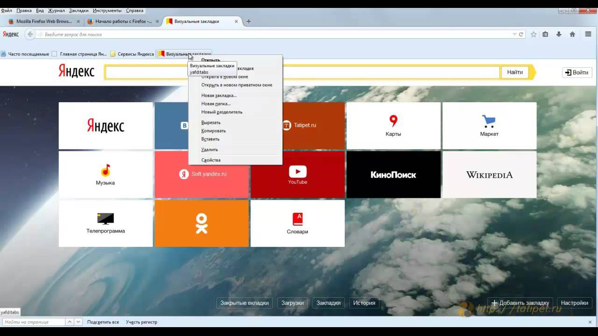Click the Войти login button
598x336 pixels.
577,72
